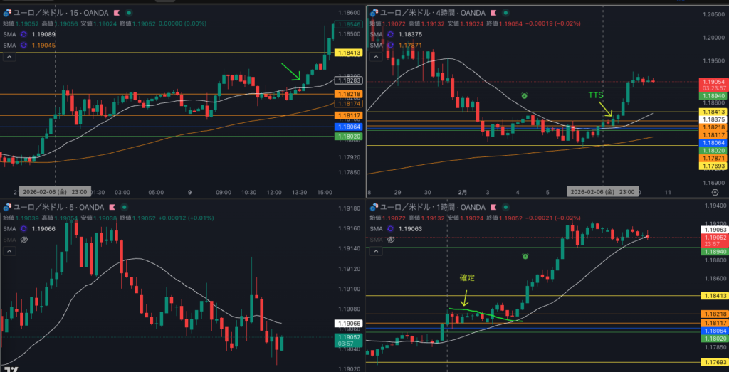Click the first SMA indicator icon on 15-minute chart
Image resolution: width=729 pixels, height=372 pixels.
pos(23,34)
